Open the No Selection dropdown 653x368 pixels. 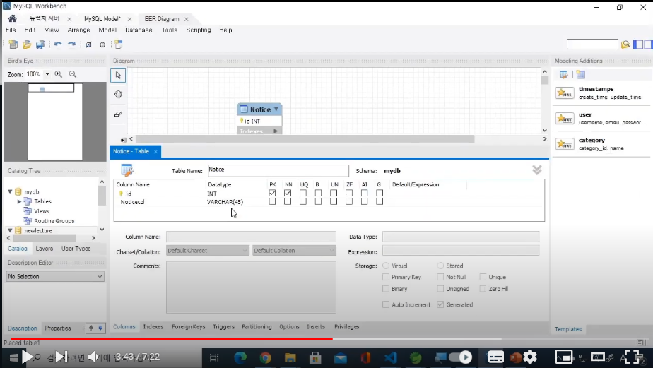(x=55, y=276)
